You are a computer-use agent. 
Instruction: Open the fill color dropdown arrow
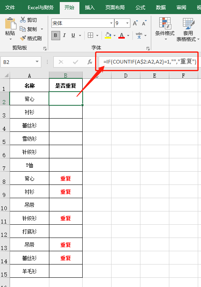coord(115,35)
